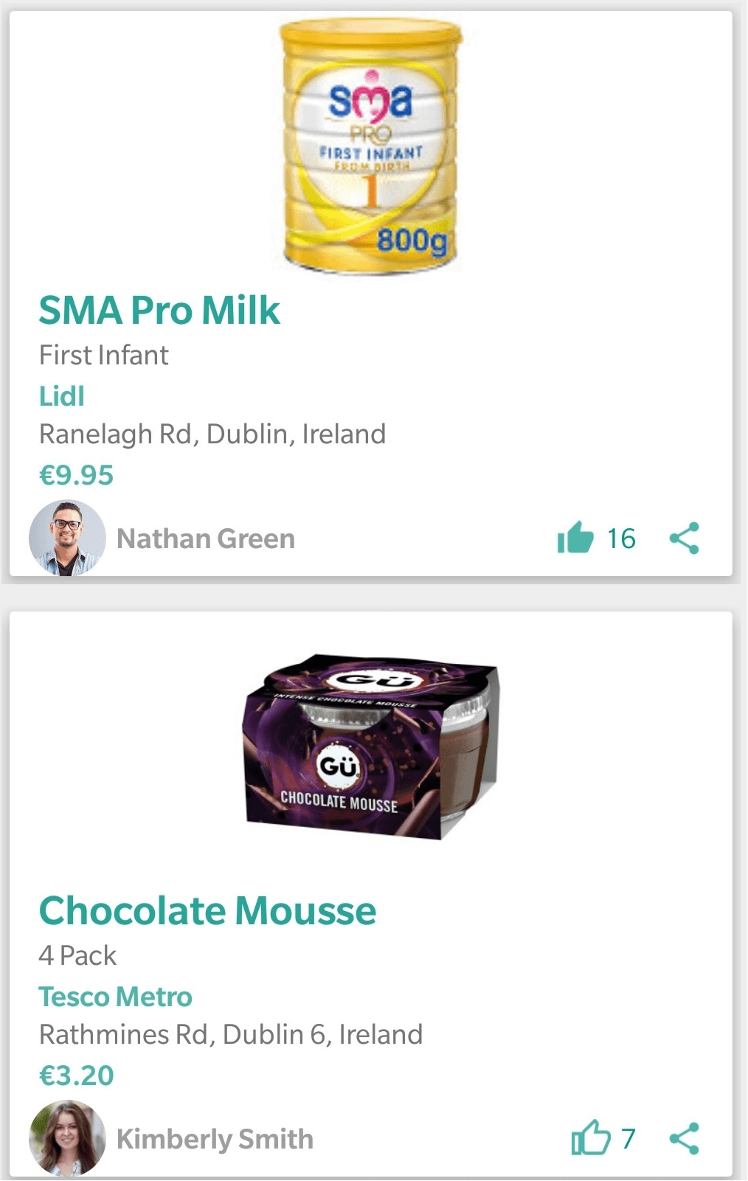This screenshot has width=748, height=1181.
Task: Like the Chocolate Mousse deal
Action: pyautogui.click(x=590, y=1137)
